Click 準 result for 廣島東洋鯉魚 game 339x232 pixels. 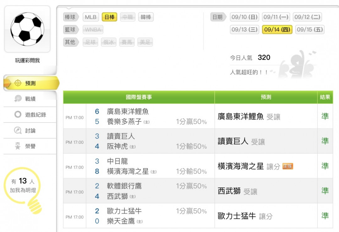[x=325, y=116]
